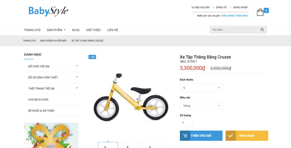Image resolution: width=291 pixels, height=148 pixels.
Task: Click the checkmark icon on Mua ngay
Action: pos(231,136)
